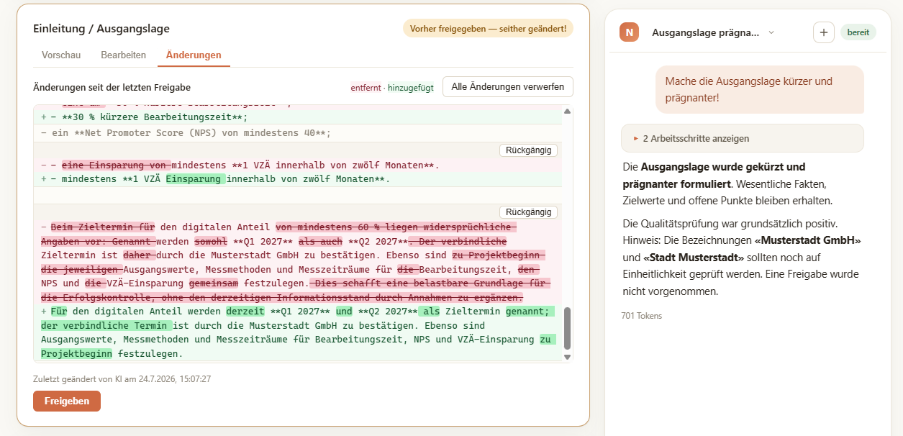
Task: Click highlighted word 'Einsparung' in added line
Action: 196,179
